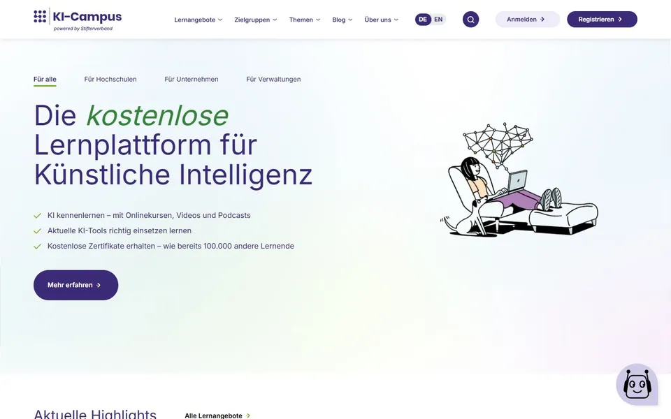Switch language to EN
The image size is (671, 419).
tap(438, 20)
